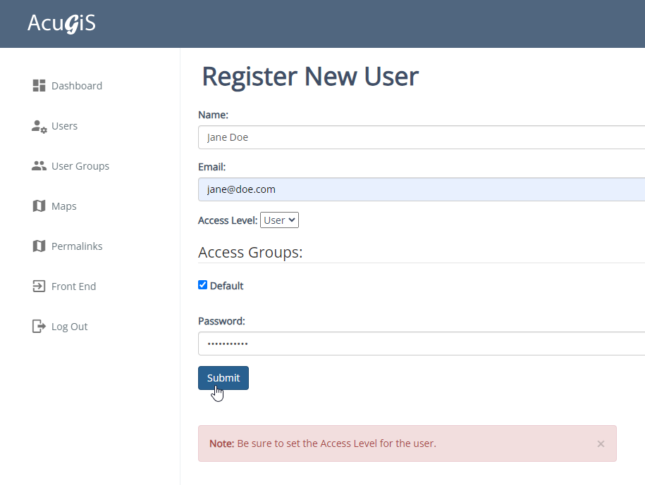Click the Permalinks map icon
The image size is (645, 485).
click(39, 246)
